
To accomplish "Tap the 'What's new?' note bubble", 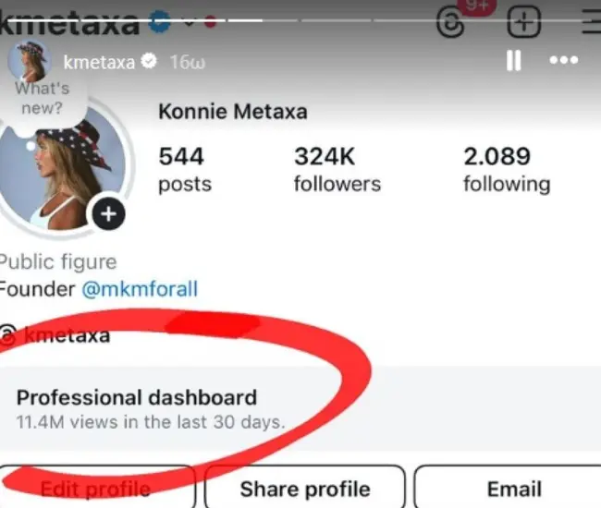I will [42, 98].
